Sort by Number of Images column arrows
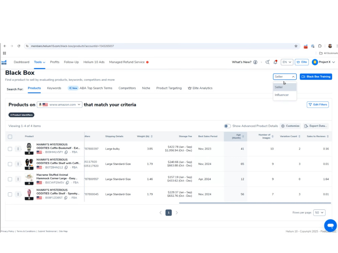Viewport: 338px width, 253px height. 273,136
